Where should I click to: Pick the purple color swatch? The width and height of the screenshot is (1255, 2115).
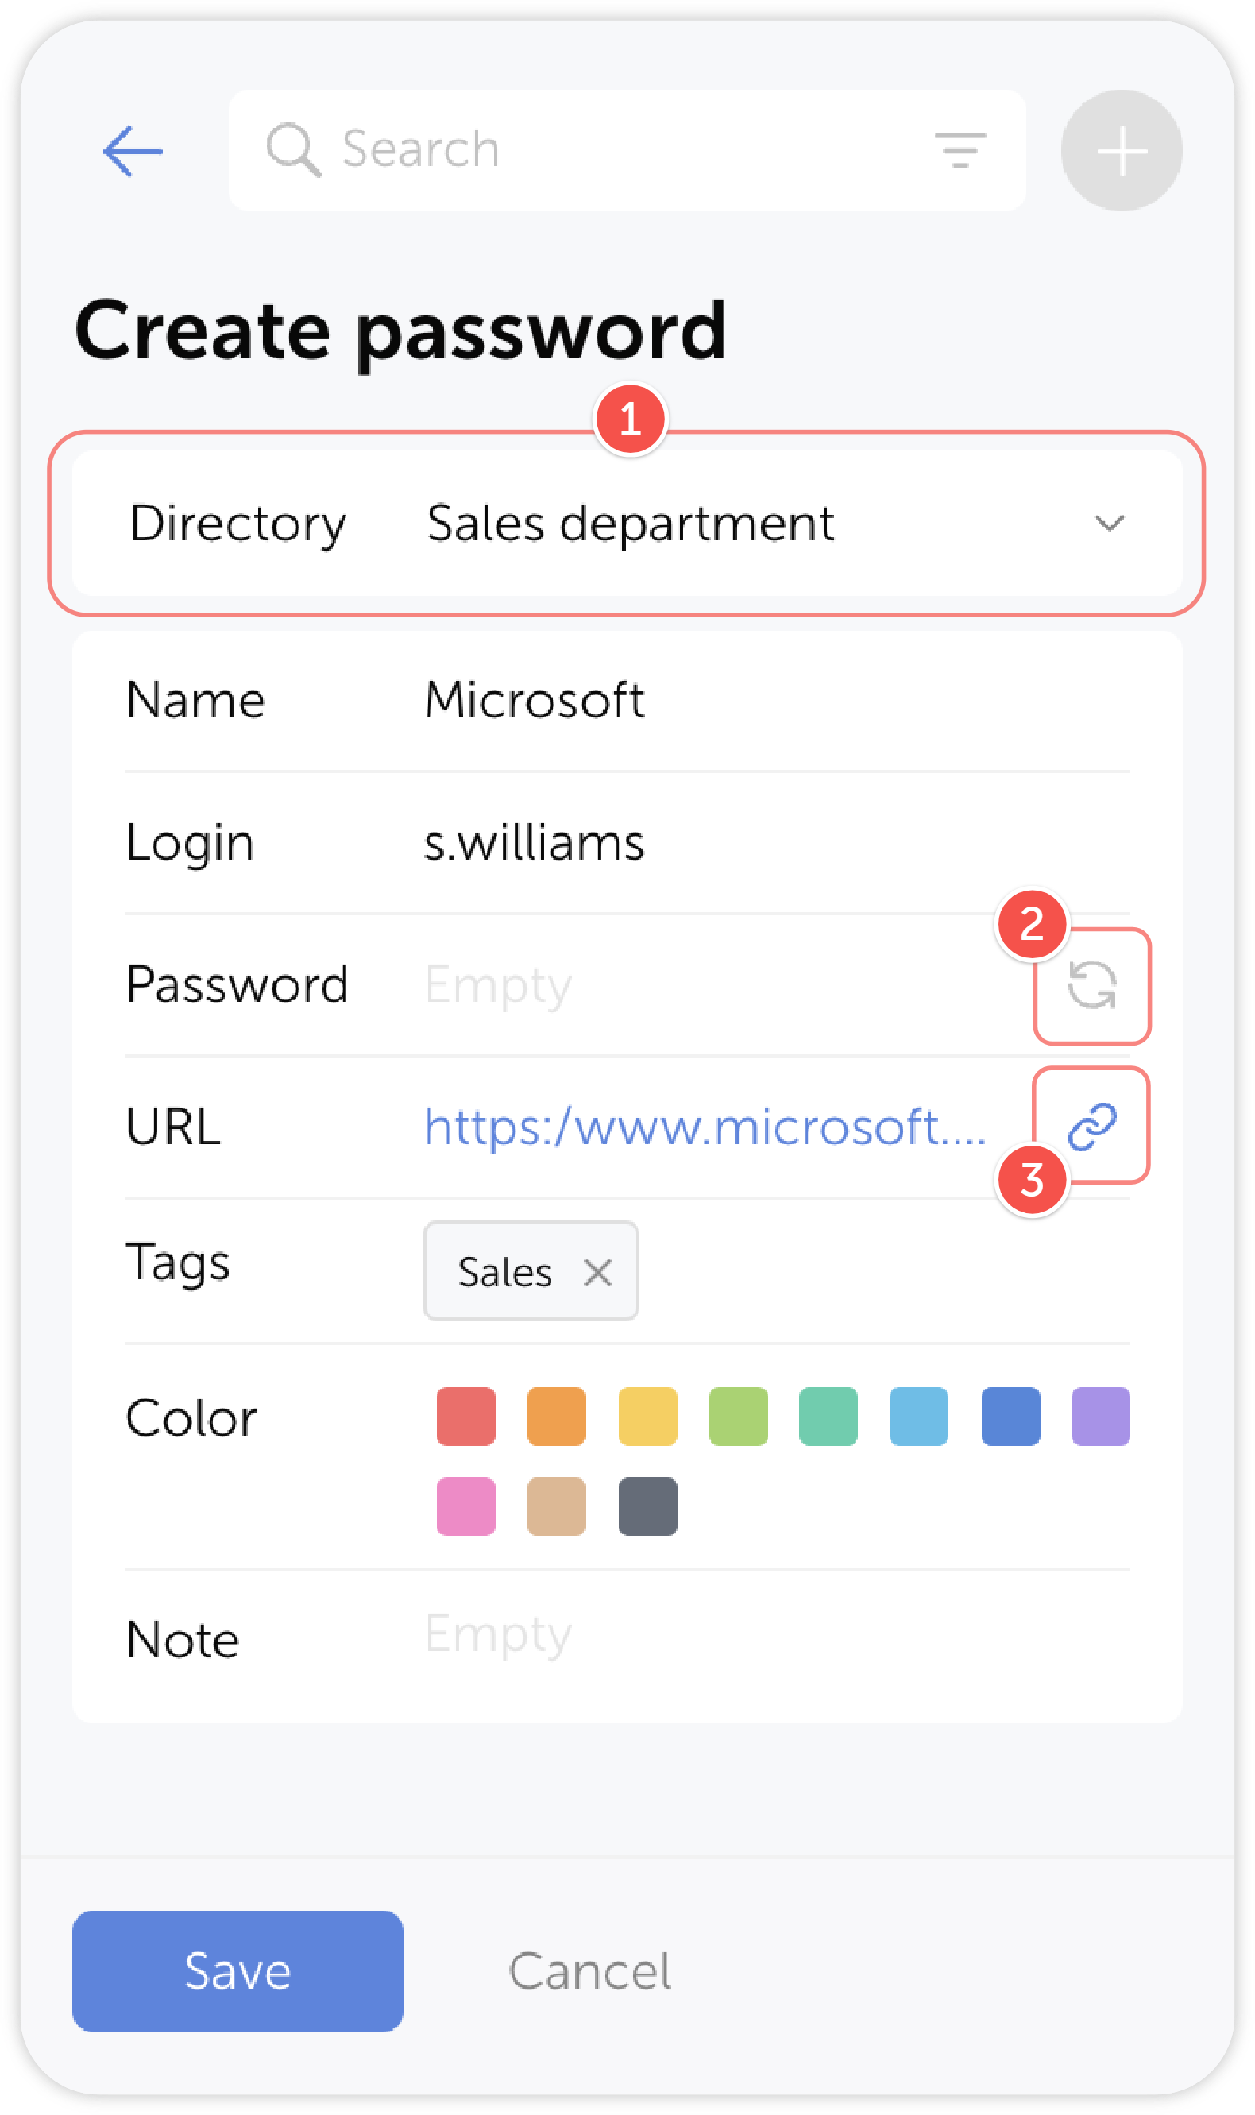(1100, 1417)
